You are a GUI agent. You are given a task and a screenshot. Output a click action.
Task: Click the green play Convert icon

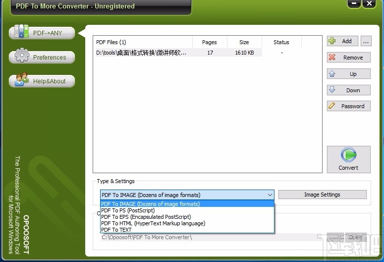click(348, 154)
